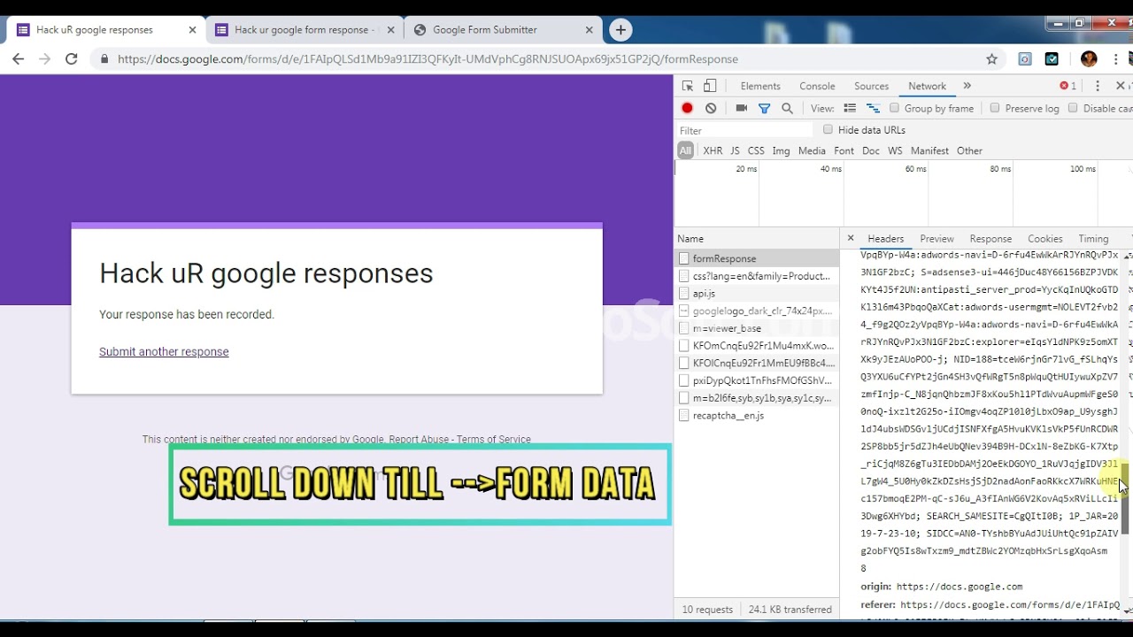The width and height of the screenshot is (1133, 637).
Task: Clear the network log with the clear icon
Action: (x=711, y=108)
